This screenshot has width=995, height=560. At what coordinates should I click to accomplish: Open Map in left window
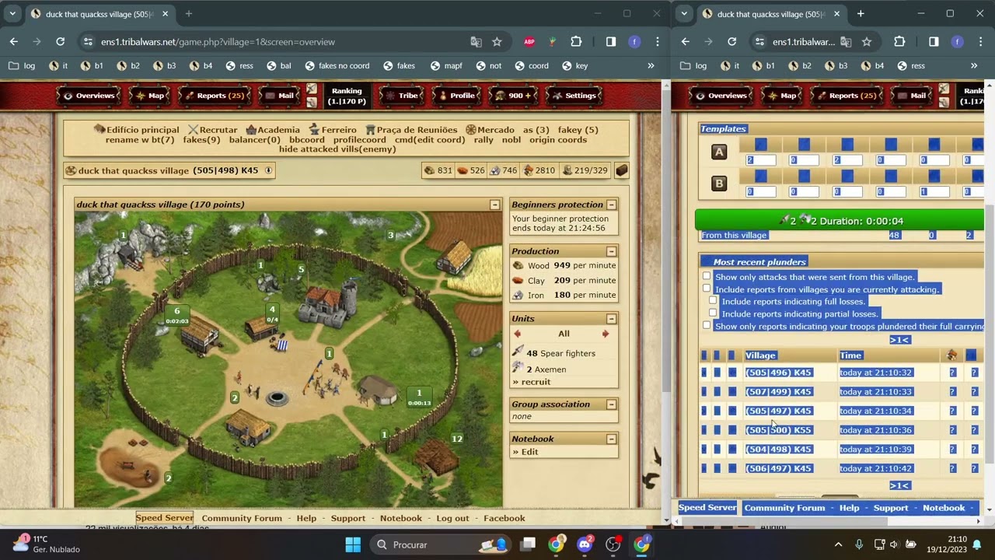pos(150,96)
